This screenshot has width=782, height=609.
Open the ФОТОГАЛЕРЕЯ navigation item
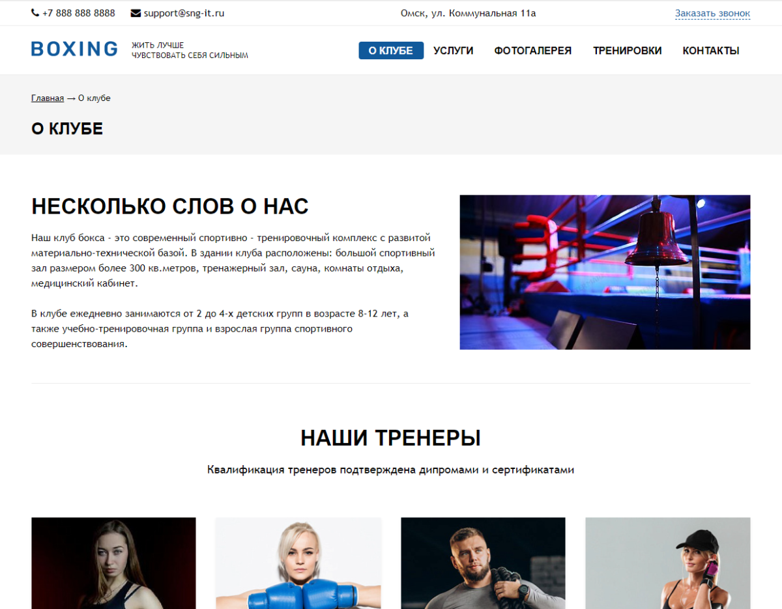[533, 50]
